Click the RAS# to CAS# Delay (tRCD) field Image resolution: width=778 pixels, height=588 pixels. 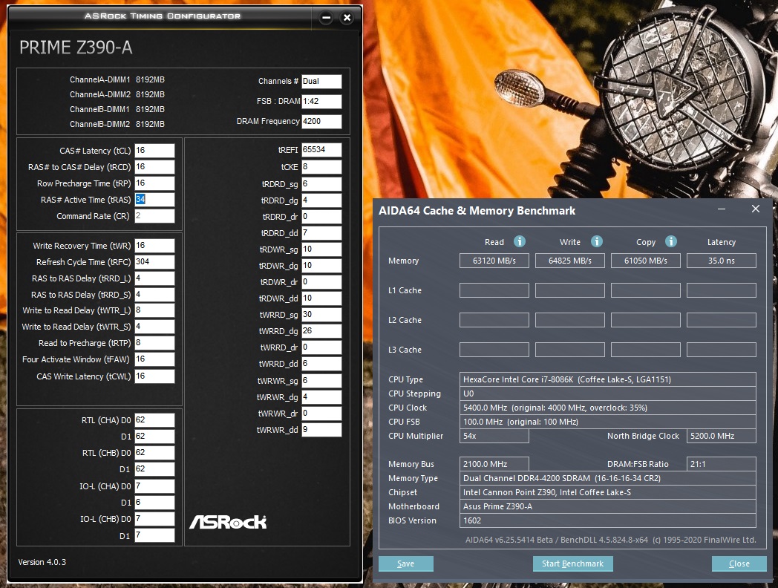[154, 167]
